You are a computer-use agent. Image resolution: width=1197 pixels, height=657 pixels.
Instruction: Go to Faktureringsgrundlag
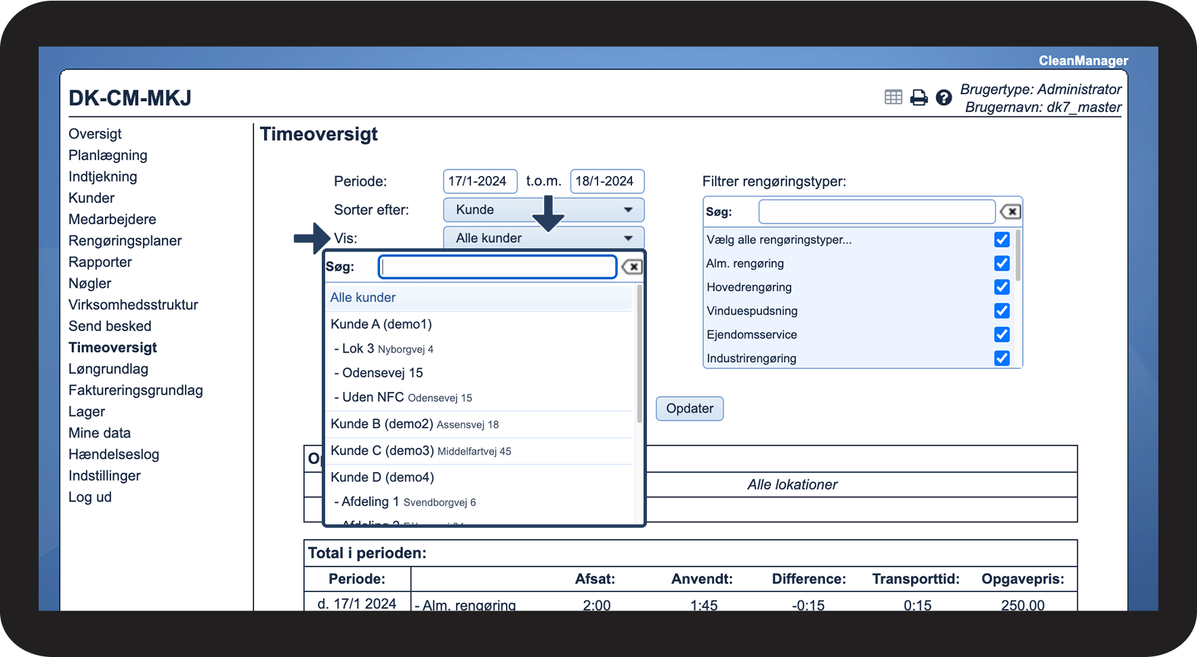coord(135,390)
